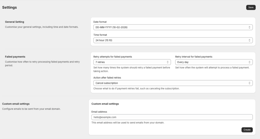The height and width of the screenshot is (139, 260).
Task: Click the Retry interval for failed payments label
Action: (193, 57)
